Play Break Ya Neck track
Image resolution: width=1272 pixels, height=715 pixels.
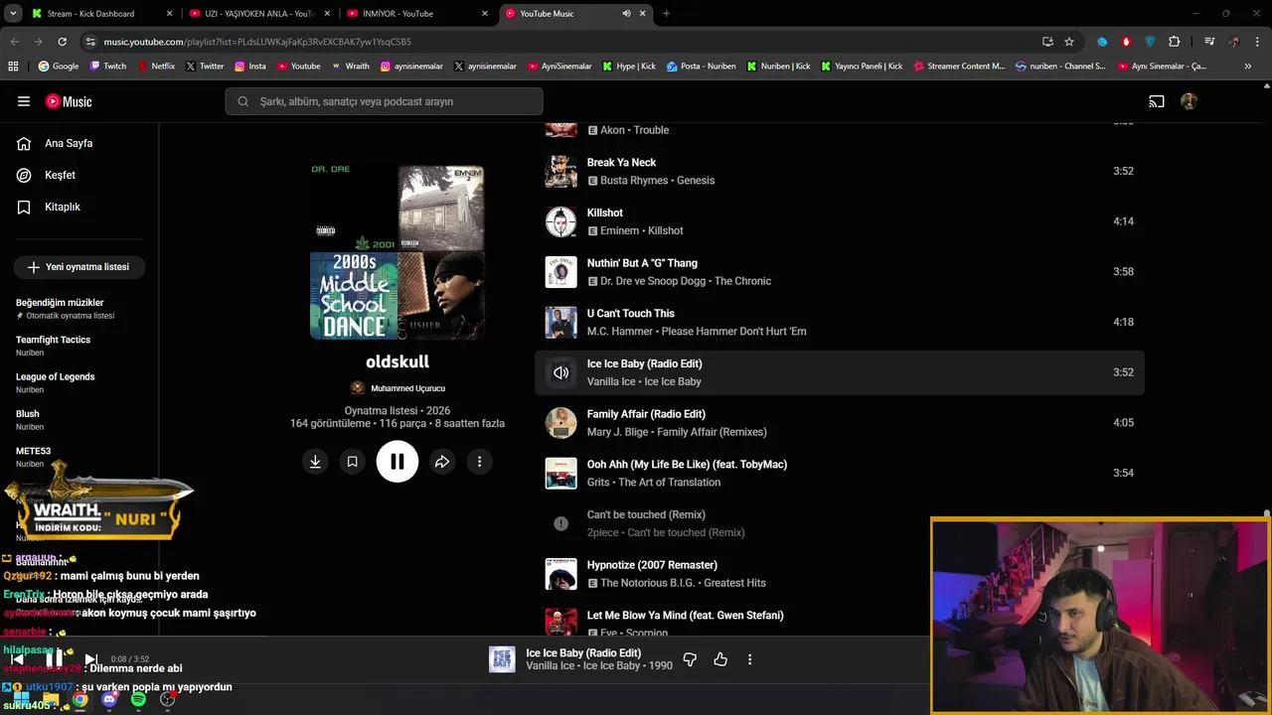pos(621,163)
